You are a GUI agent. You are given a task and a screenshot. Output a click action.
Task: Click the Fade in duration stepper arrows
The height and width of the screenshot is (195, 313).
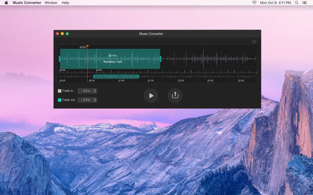(95, 91)
